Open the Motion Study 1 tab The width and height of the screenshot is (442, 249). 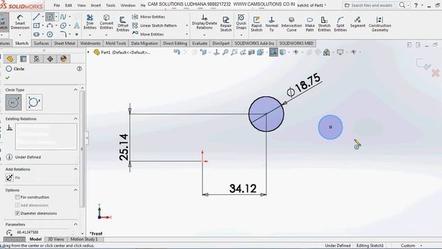(x=84, y=239)
